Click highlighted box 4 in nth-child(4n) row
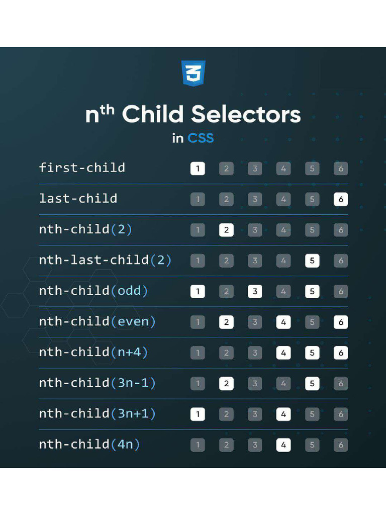The width and height of the screenshot is (386, 515). (283, 445)
